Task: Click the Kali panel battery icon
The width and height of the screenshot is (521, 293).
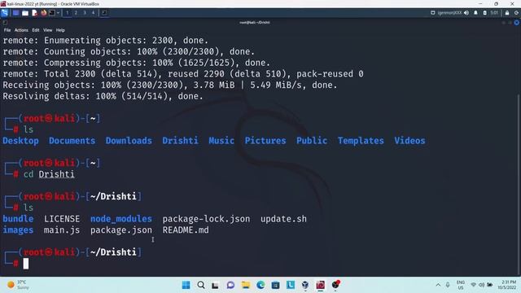Action: point(485,13)
